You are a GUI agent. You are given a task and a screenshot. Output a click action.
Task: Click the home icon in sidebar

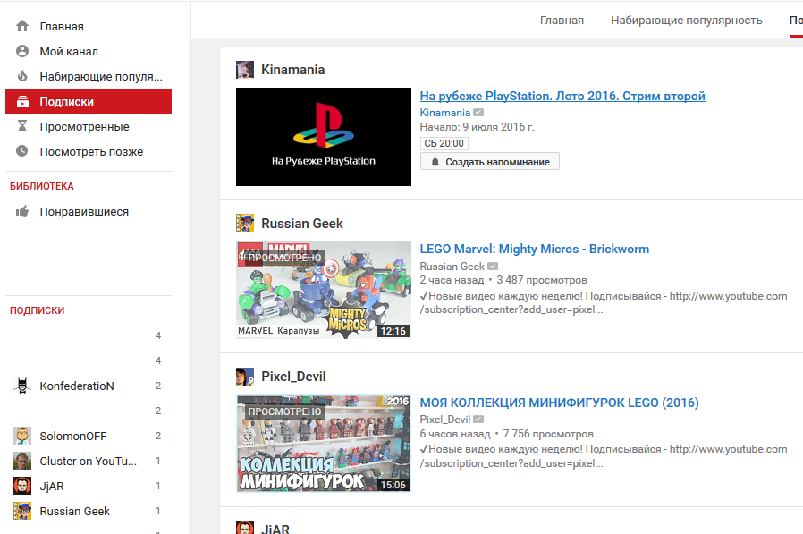(22, 26)
